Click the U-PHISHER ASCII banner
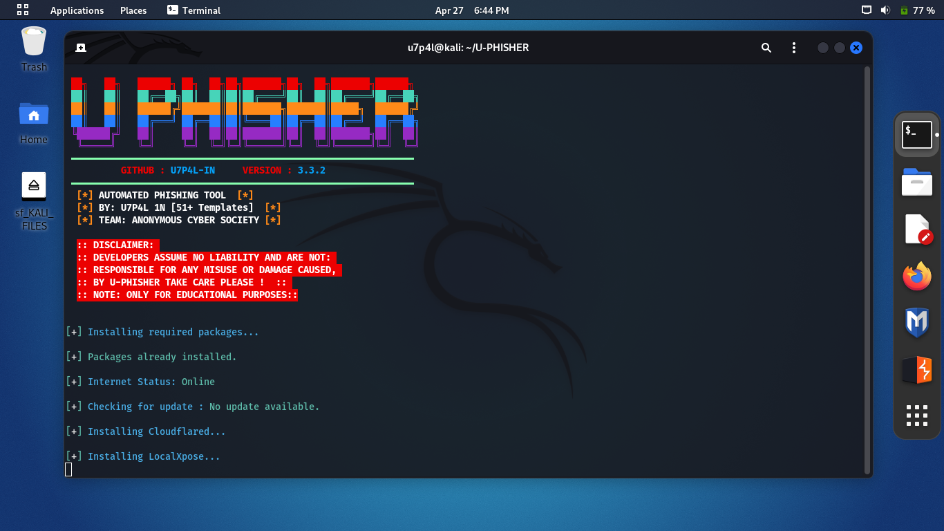The width and height of the screenshot is (944, 531). pos(245,112)
